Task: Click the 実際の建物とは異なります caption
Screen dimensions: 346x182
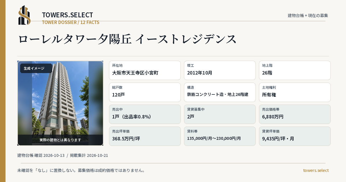Action: click(x=60, y=140)
